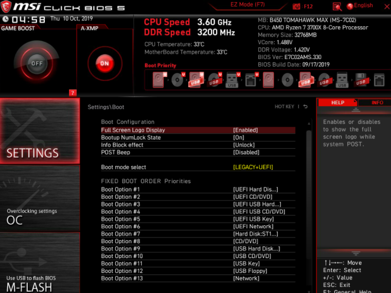Click the legacy hard disk boot icon without U badge
The height and width of the screenshot is (293, 391).
pos(269,80)
